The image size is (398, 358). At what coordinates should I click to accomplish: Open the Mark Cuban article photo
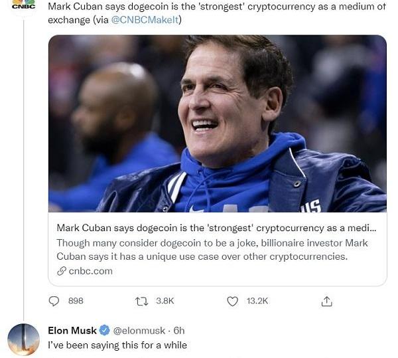click(217, 123)
